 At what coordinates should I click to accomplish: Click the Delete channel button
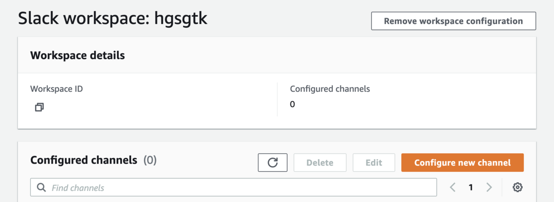[320, 163]
